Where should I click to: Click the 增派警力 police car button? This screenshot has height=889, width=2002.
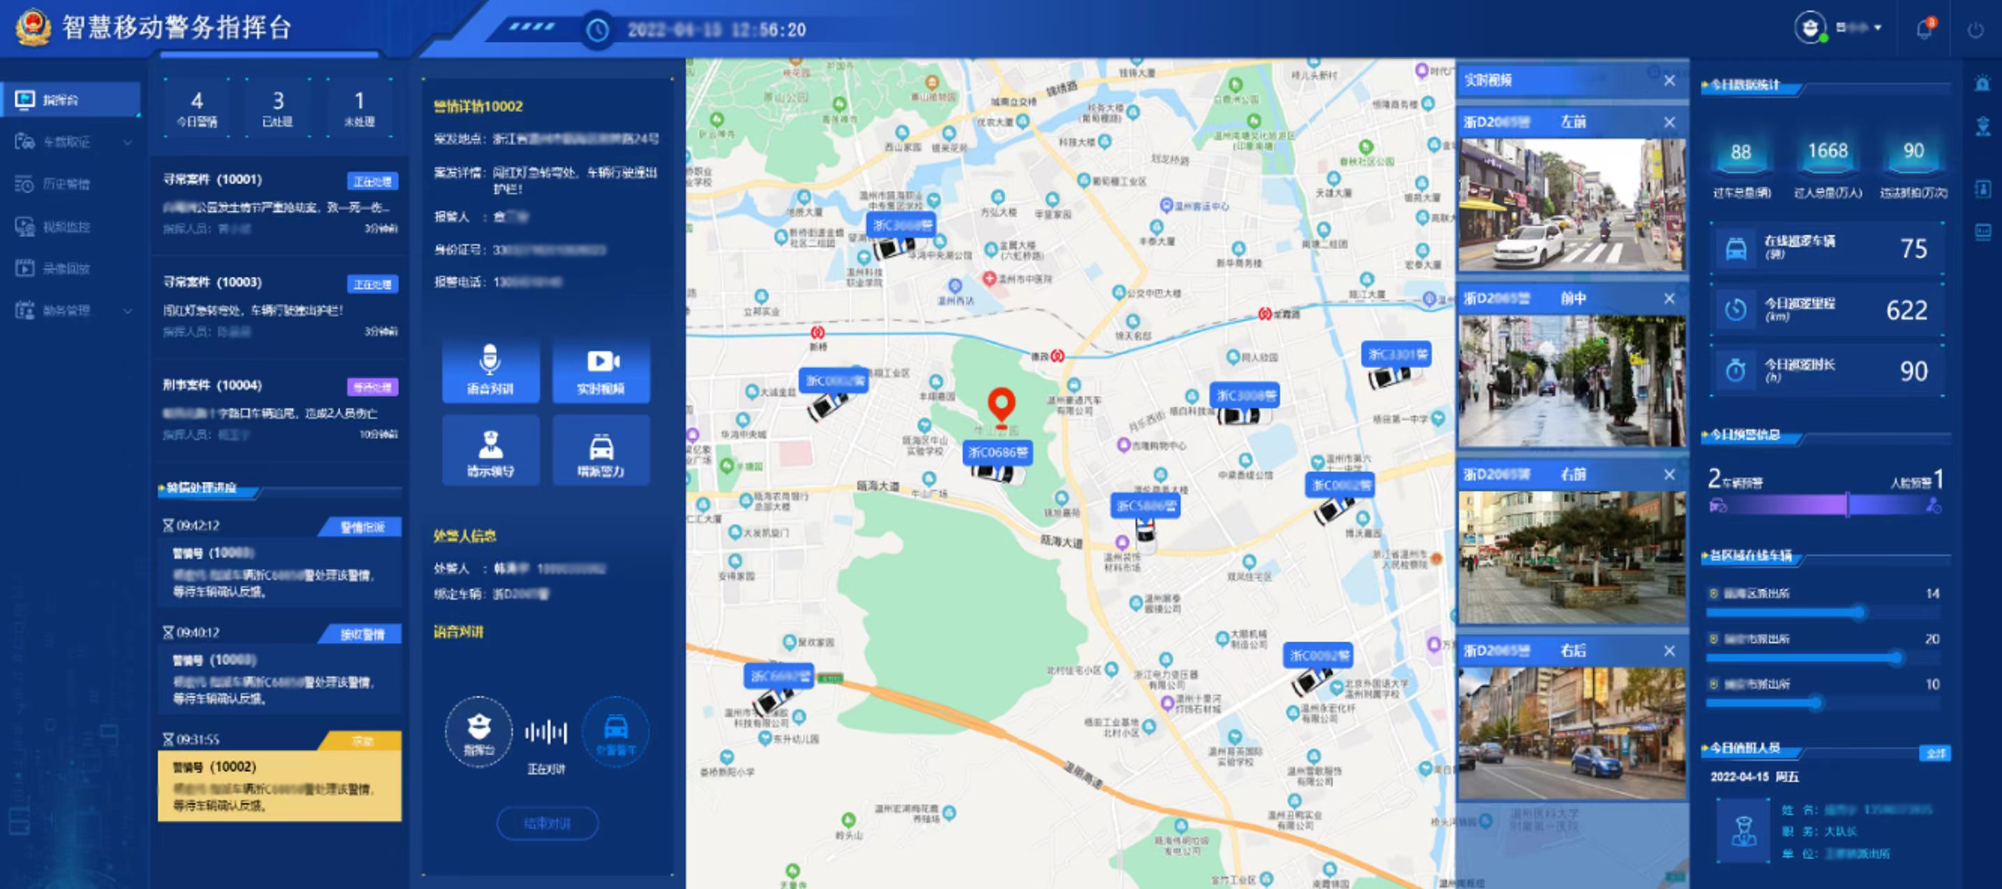(x=601, y=452)
